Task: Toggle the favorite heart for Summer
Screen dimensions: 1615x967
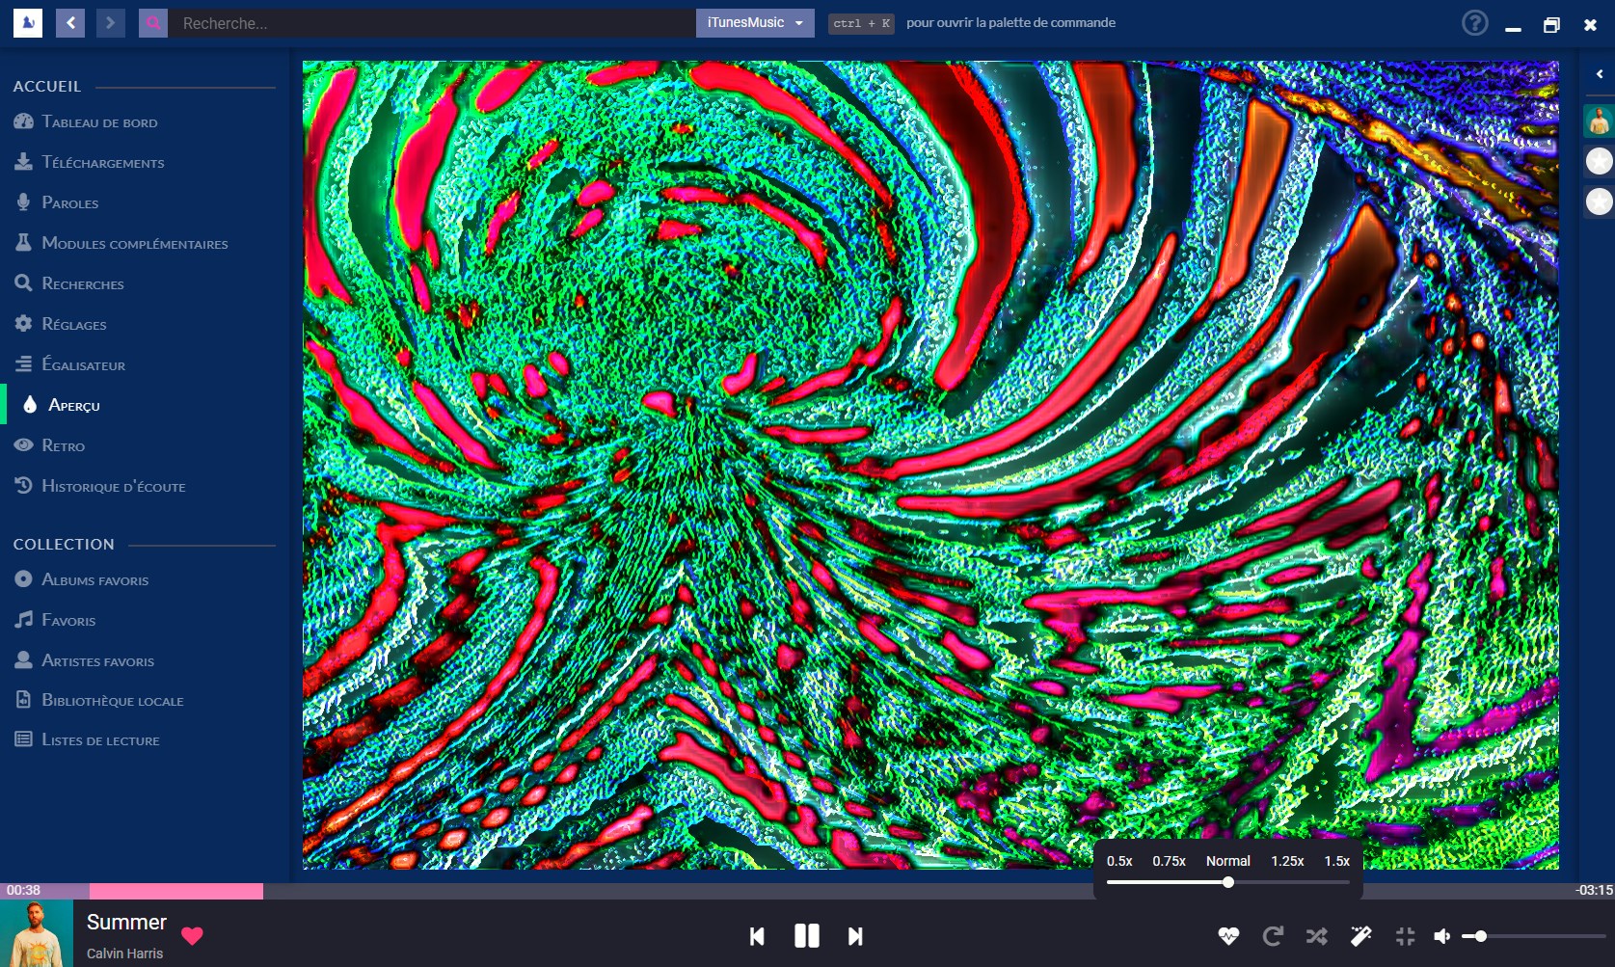Action: [192, 935]
